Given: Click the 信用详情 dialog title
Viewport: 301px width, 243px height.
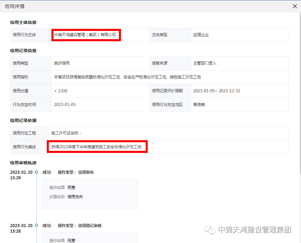Looking at the screenshot, I should pyautogui.click(x=14, y=6).
